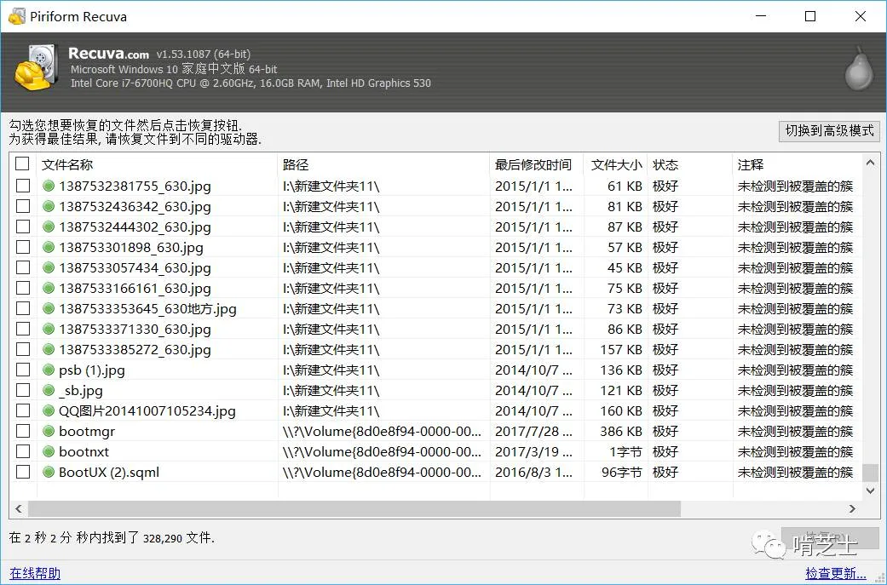This screenshot has width=887, height=585.
Task: Tick the checkbox for 1387532444302_630.jpg
Action: [x=23, y=227]
